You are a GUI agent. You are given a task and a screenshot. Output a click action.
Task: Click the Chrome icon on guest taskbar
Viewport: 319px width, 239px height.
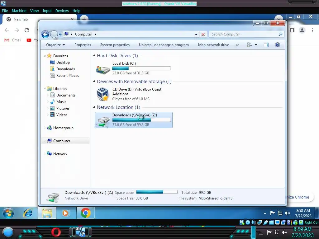[86, 213]
